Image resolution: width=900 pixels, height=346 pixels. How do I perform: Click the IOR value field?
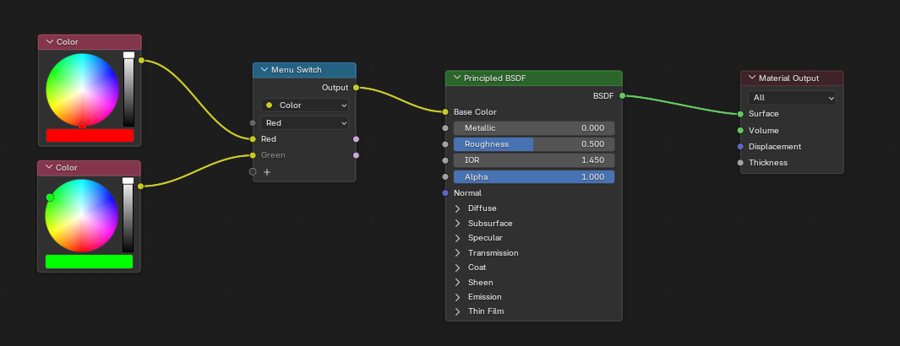(x=534, y=160)
